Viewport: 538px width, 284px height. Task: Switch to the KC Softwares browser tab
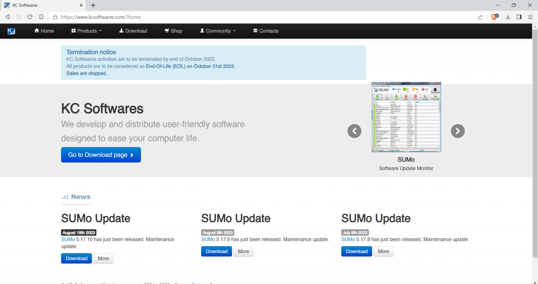pyautogui.click(x=42, y=5)
